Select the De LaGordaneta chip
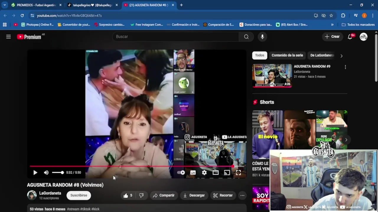The image size is (378, 212). pyautogui.click(x=322, y=55)
